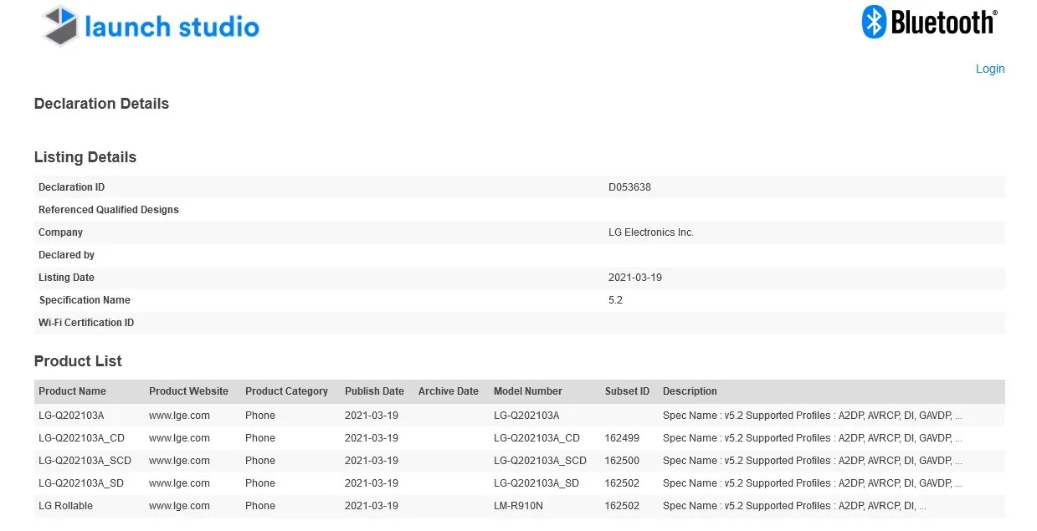1037x531 pixels.
Task: Click the Archive Date column header
Action: click(448, 391)
